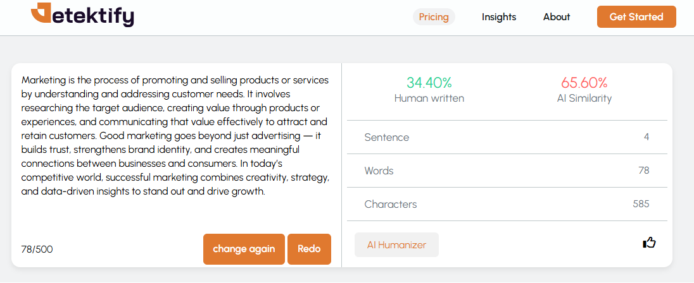Click the value 585 in Characters row
Image resolution: width=694 pixels, height=283 pixels.
641,204
